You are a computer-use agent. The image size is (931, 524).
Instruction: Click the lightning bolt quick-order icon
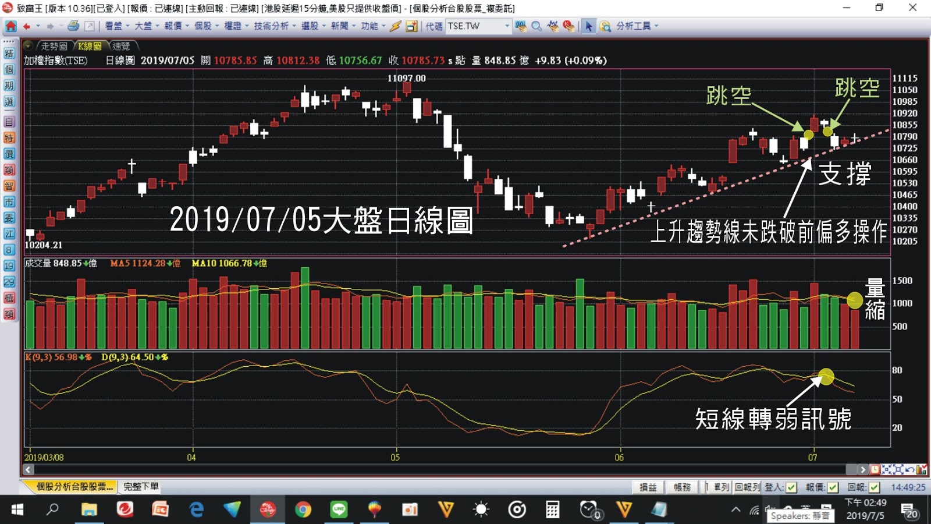[396, 26]
